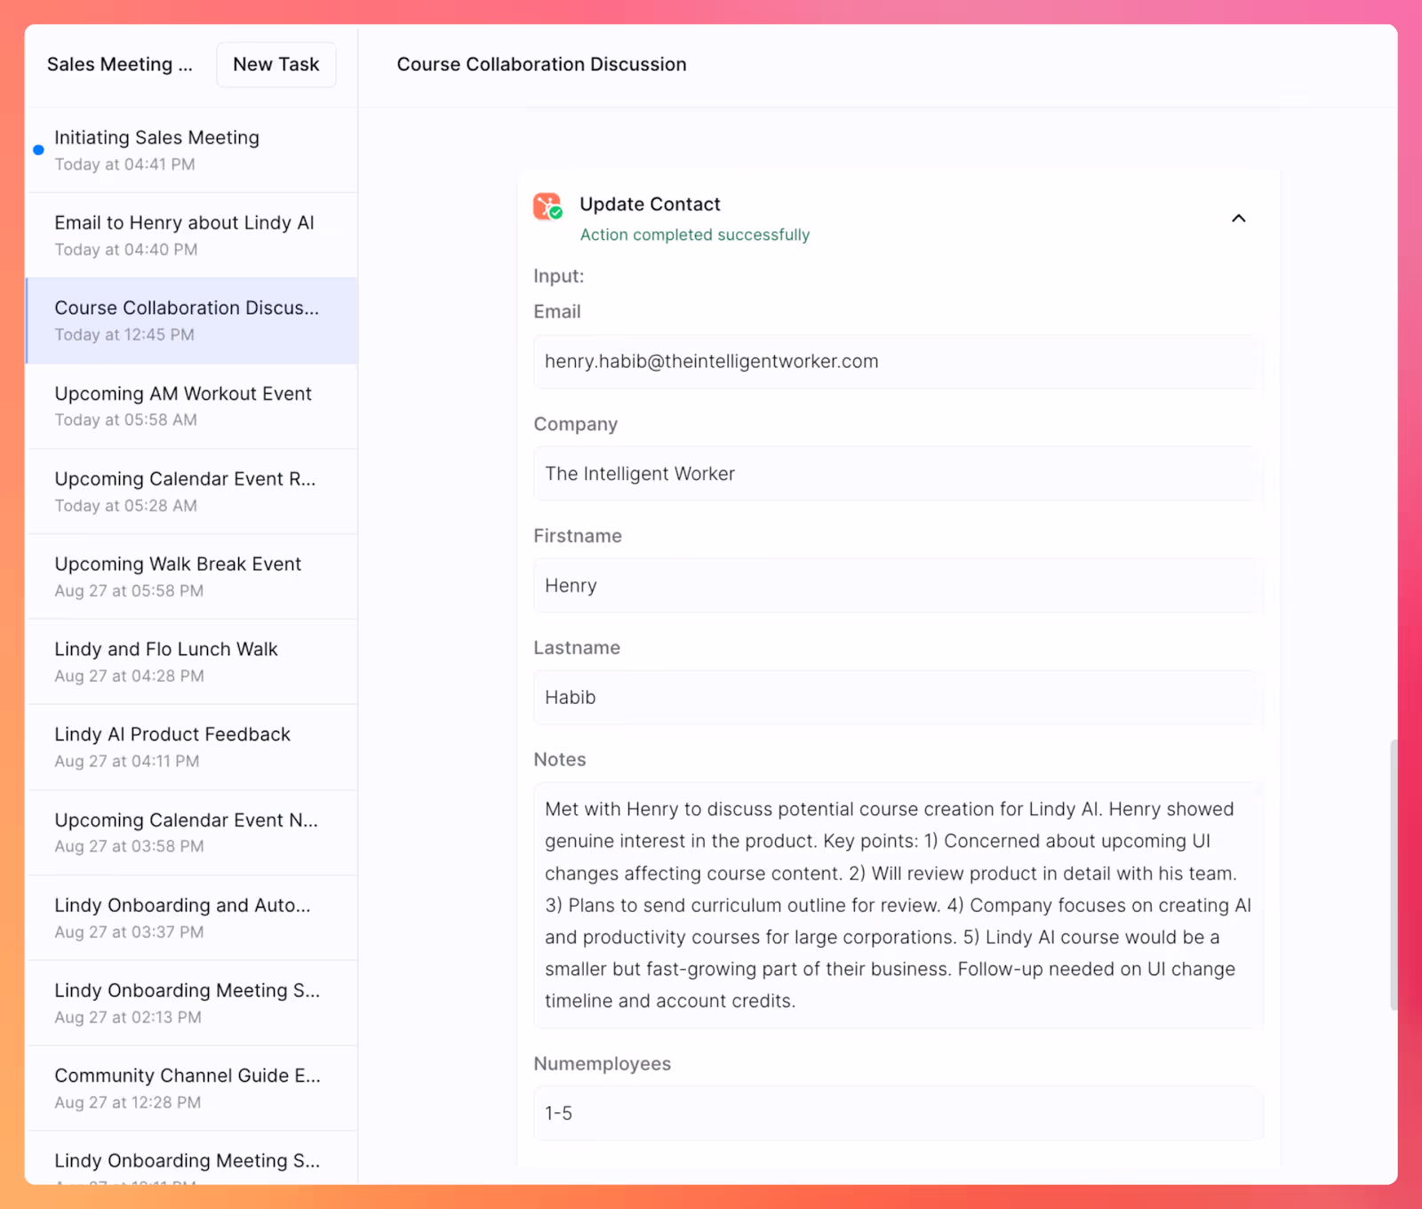Click the blue unread dot on Initiating Sales Meeting
This screenshot has width=1422, height=1209.
pyautogui.click(x=38, y=150)
